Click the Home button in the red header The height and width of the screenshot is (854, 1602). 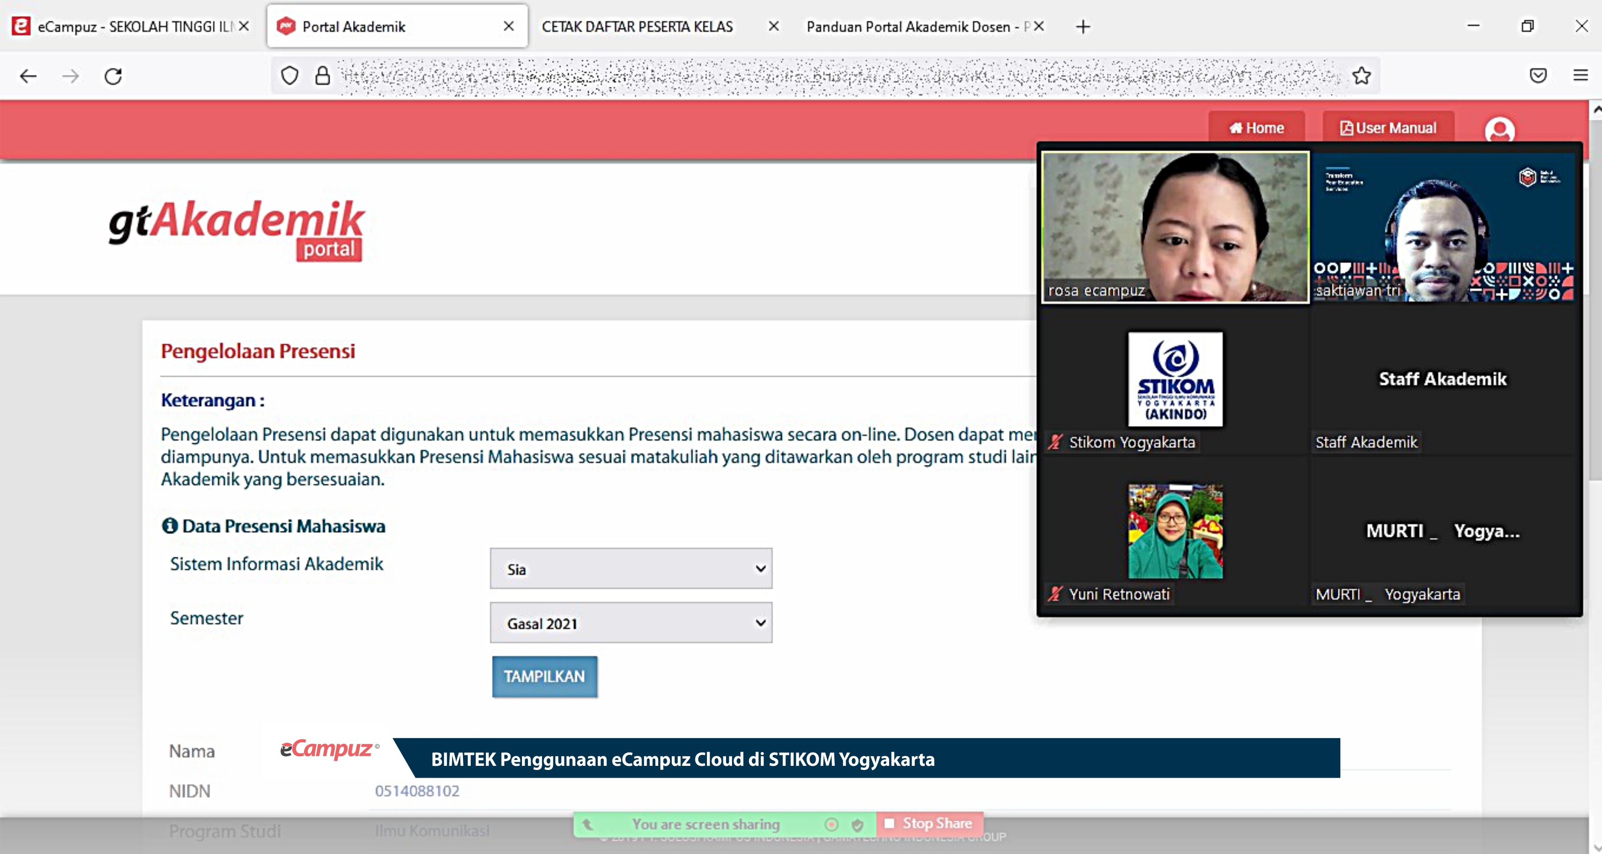pyautogui.click(x=1256, y=127)
